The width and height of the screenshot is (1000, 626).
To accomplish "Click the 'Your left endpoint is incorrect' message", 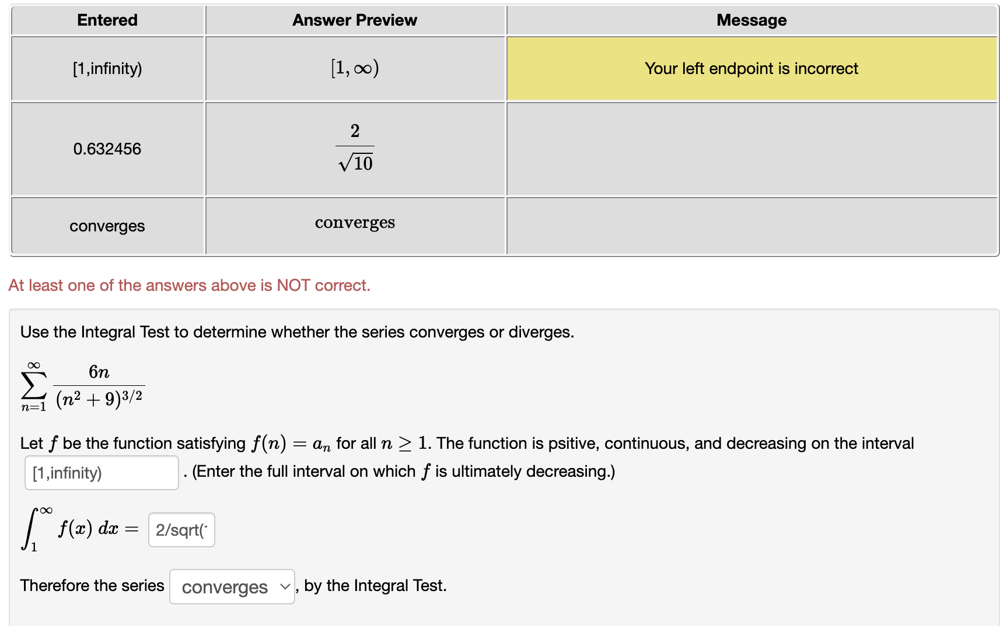I will tap(750, 68).
